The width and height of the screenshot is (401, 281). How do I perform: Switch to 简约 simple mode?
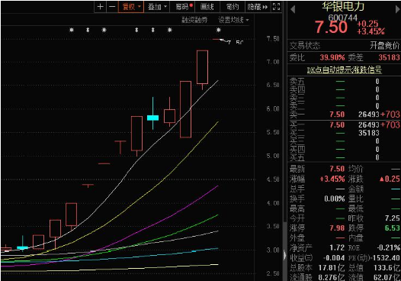(x=233, y=7)
